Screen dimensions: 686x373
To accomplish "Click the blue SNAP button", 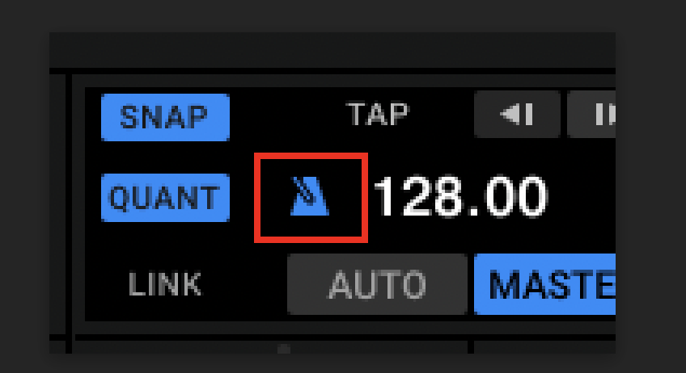I will [x=165, y=117].
